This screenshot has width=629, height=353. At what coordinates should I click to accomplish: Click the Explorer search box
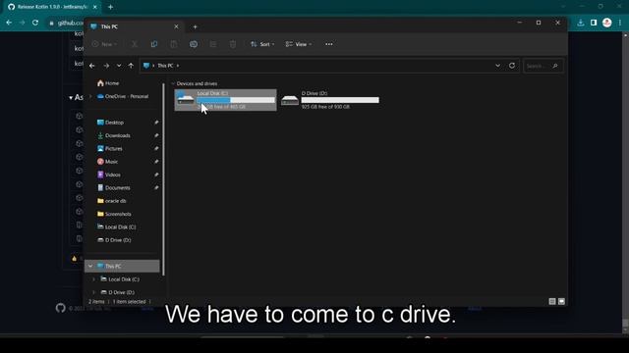[x=543, y=66]
